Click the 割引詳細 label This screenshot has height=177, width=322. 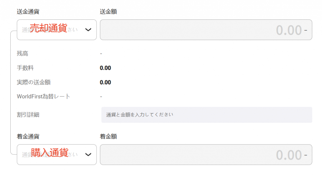tap(28, 115)
